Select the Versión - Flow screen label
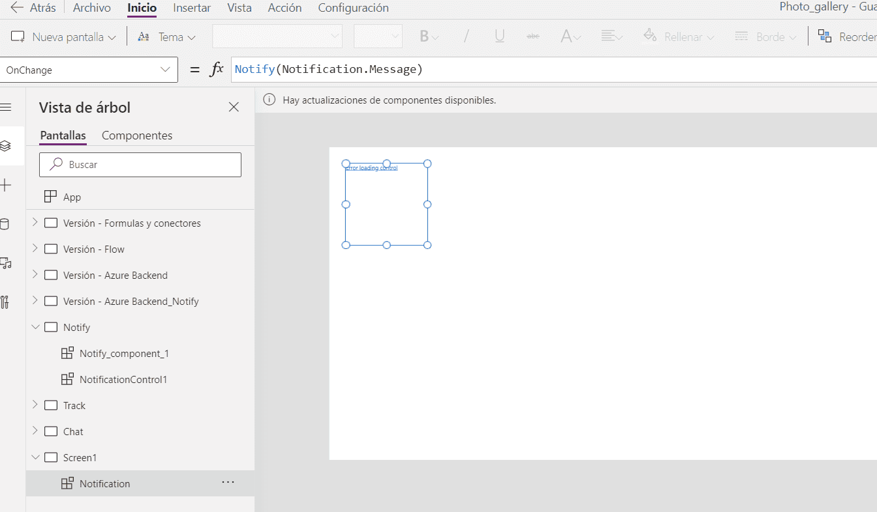This screenshot has width=877, height=512. point(94,249)
